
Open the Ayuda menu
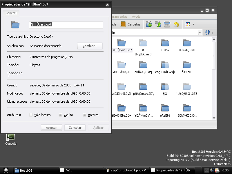[x=136, y=17]
